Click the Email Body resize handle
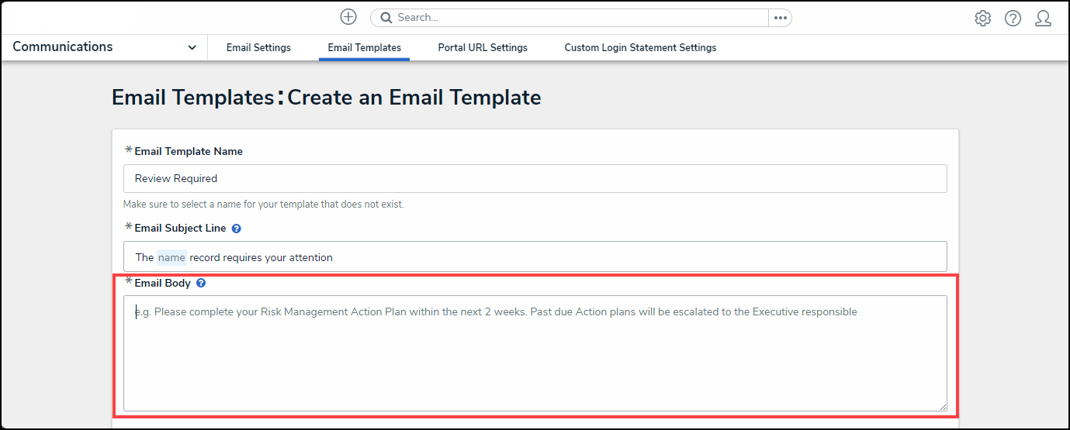 (x=942, y=406)
